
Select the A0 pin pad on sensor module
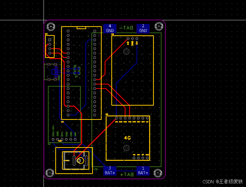coord(128,39)
